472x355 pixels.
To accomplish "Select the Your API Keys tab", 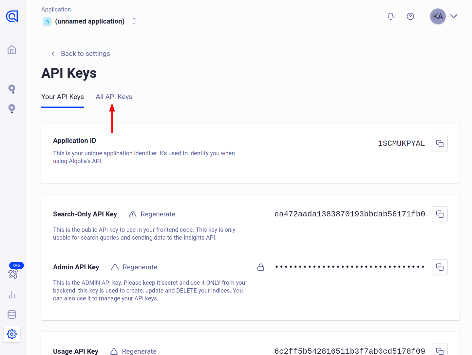I will pyautogui.click(x=63, y=97).
